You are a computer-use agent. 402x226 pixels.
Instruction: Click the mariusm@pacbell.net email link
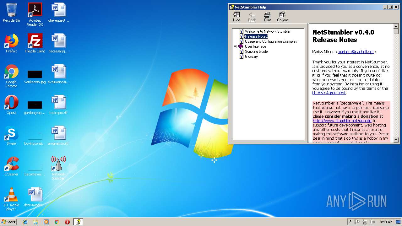[x=356, y=52]
